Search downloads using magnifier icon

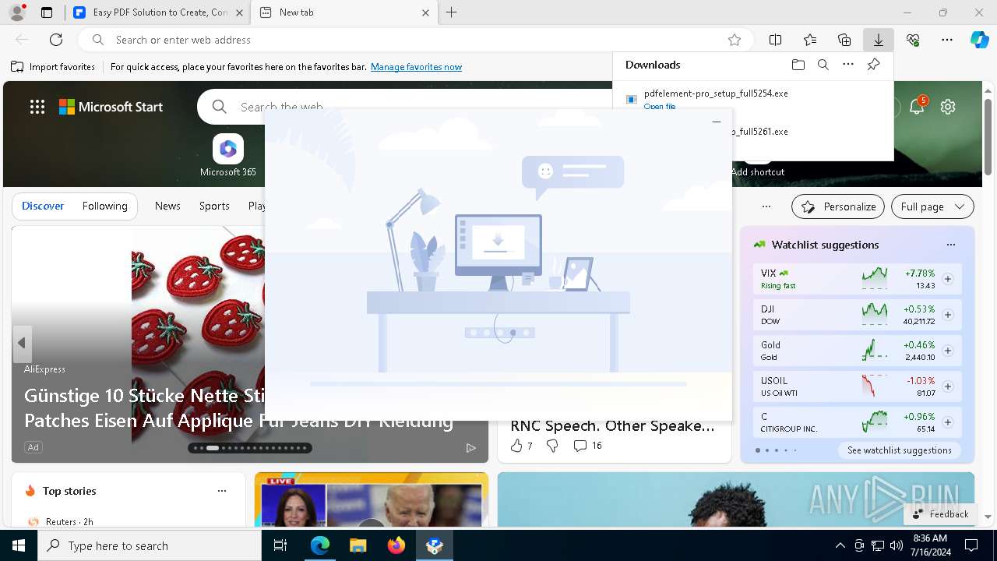point(823,65)
